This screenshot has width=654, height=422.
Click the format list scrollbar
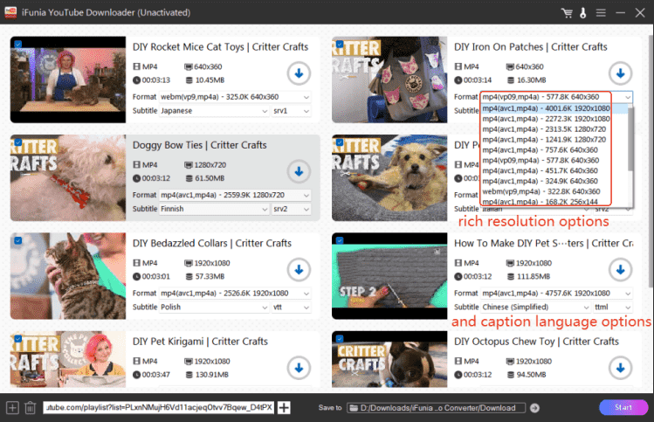pyautogui.click(x=630, y=140)
